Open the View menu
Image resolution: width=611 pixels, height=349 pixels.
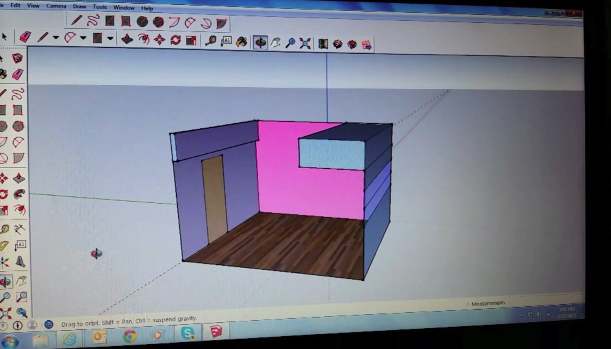click(x=33, y=6)
